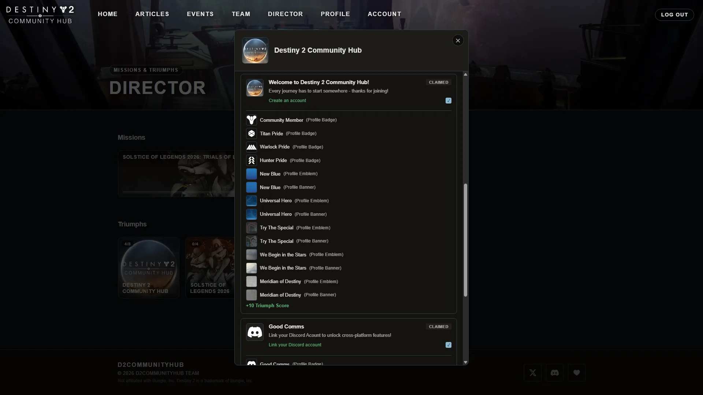Image resolution: width=703 pixels, height=395 pixels.
Task: Open the Articles section
Action: 152,14
